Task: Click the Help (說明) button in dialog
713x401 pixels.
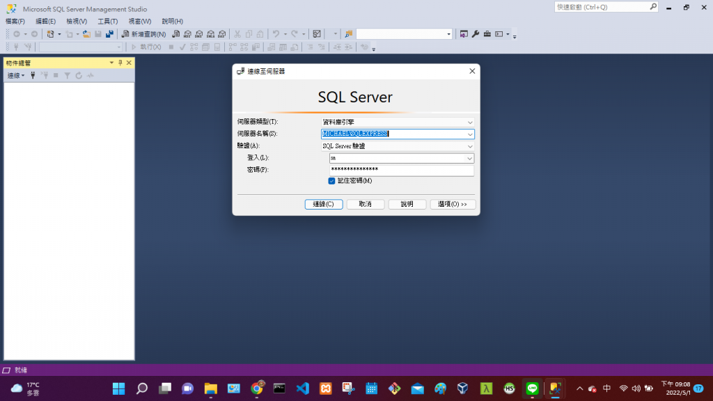Action: 407,204
